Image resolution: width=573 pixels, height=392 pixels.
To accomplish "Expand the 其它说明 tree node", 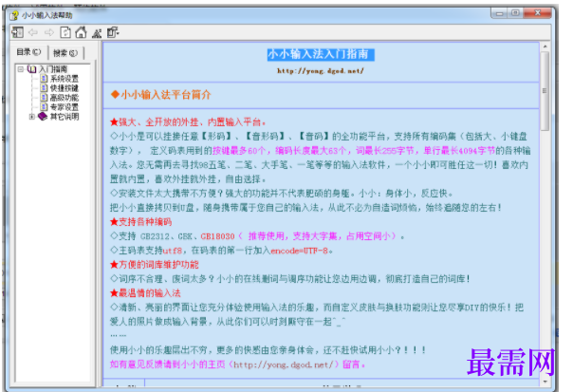I will 32,117.
